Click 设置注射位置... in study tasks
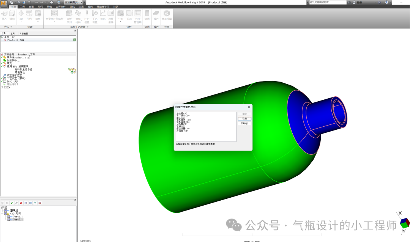 (x=16, y=75)
